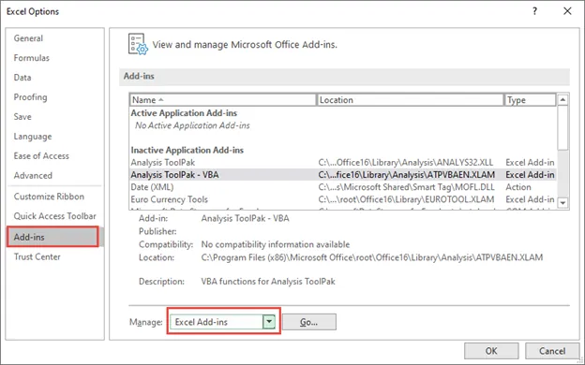Confirm with the OK button
The width and height of the screenshot is (585, 365).
pyautogui.click(x=491, y=351)
